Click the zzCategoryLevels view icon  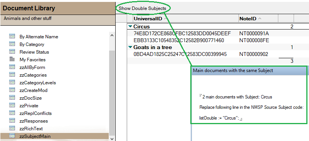pos(12,83)
